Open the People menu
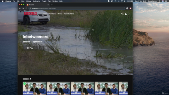The width and height of the screenshot is (169, 95). pyautogui.click(x=44, y=1)
